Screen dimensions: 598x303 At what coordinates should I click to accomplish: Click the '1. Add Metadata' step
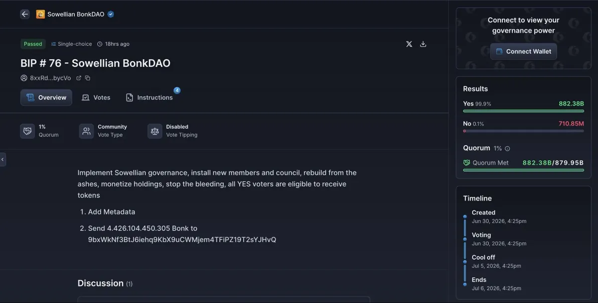click(108, 212)
